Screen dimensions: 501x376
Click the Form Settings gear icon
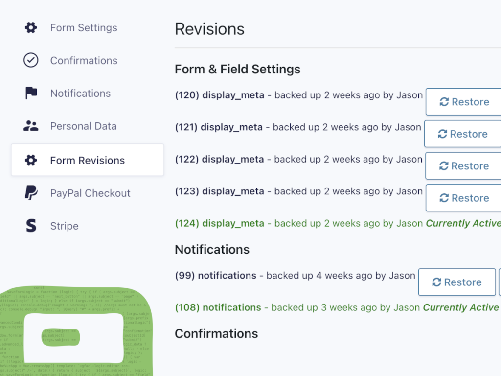(31, 28)
